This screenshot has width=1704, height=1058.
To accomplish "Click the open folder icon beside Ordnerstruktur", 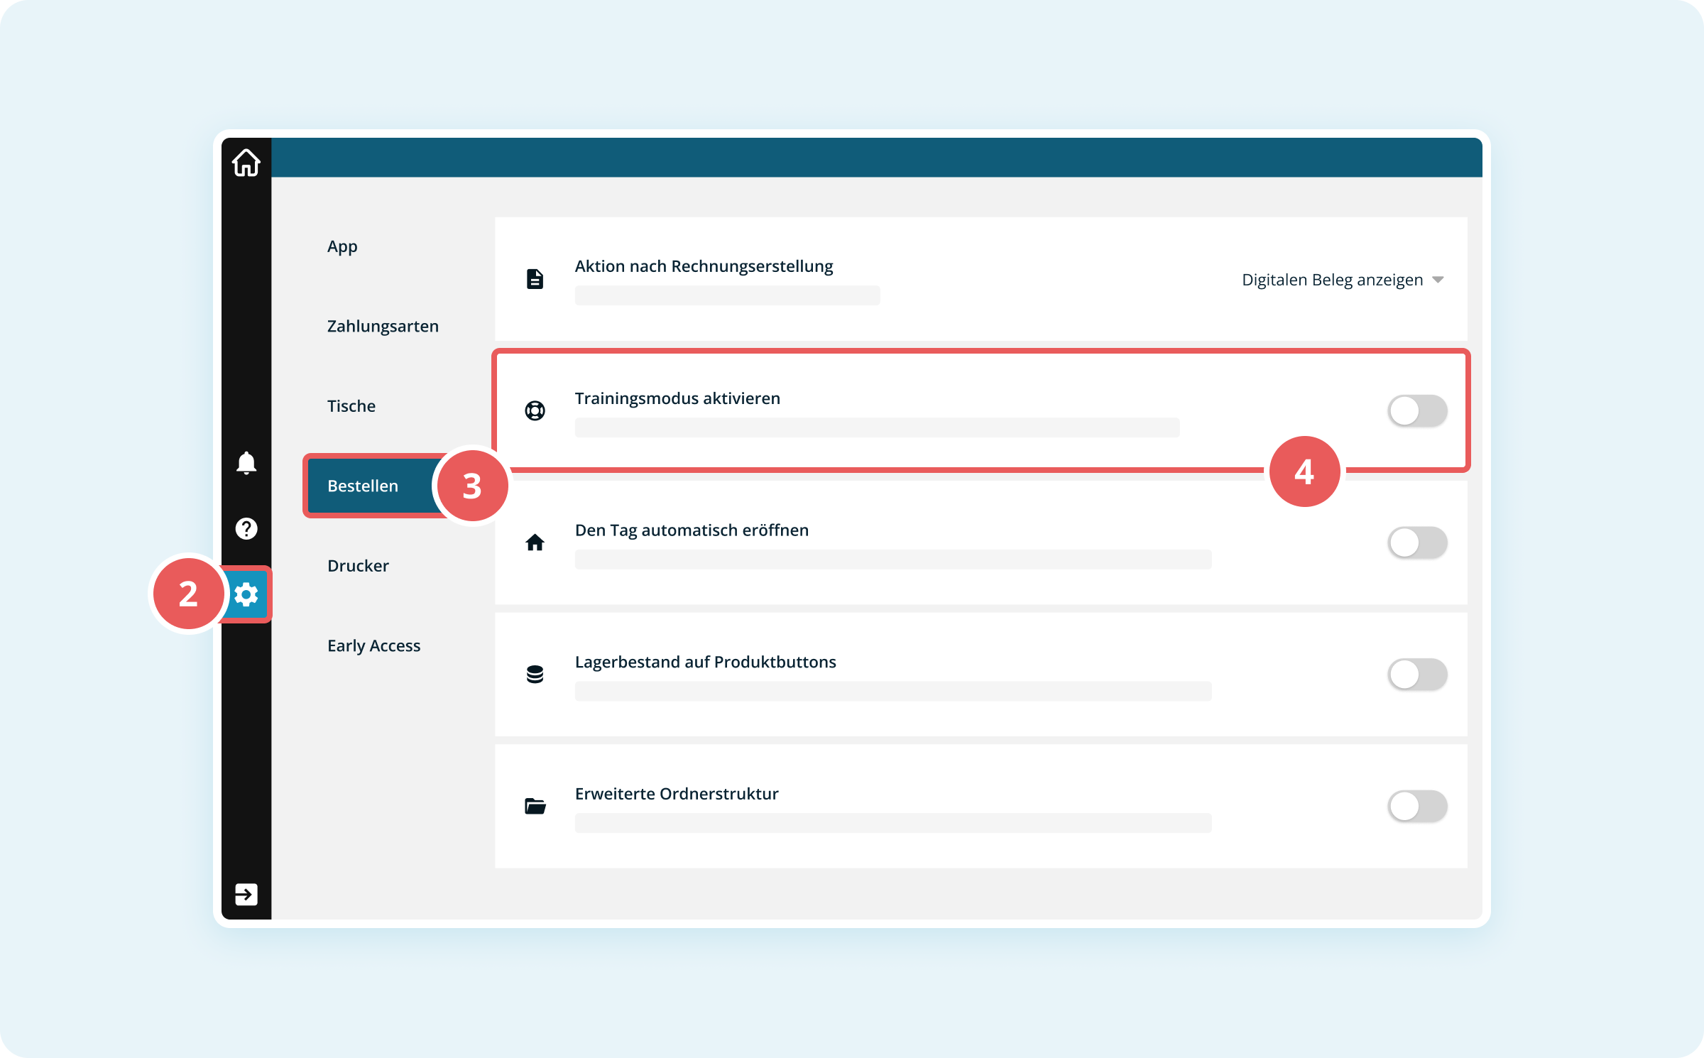I will tap(535, 806).
